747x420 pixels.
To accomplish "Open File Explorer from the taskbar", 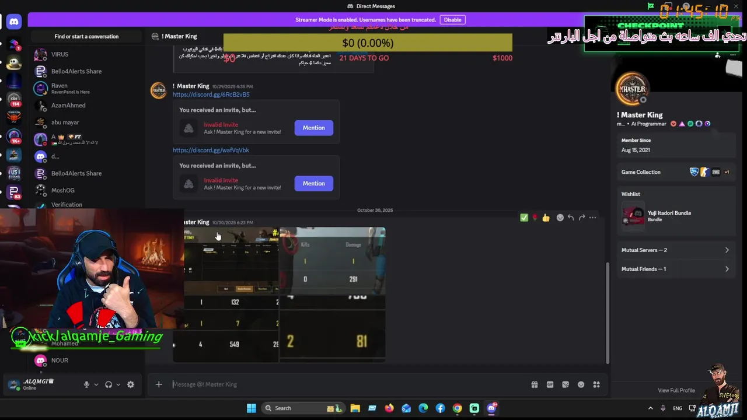I will click(x=355, y=408).
